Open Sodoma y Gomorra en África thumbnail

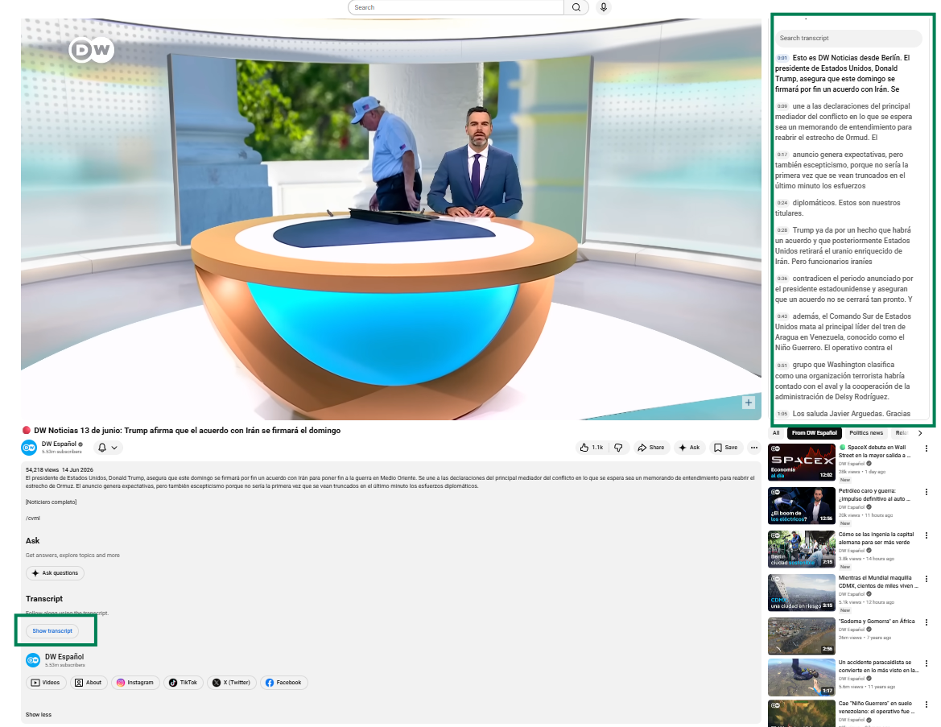click(x=802, y=636)
